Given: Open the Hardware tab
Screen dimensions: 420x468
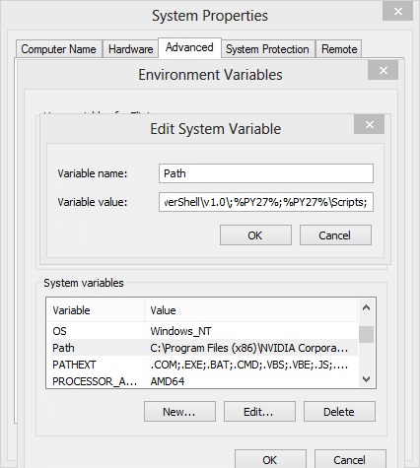Looking at the screenshot, I should coord(130,49).
